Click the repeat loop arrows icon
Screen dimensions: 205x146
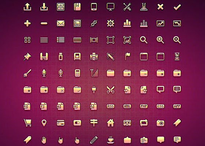coord(143,123)
